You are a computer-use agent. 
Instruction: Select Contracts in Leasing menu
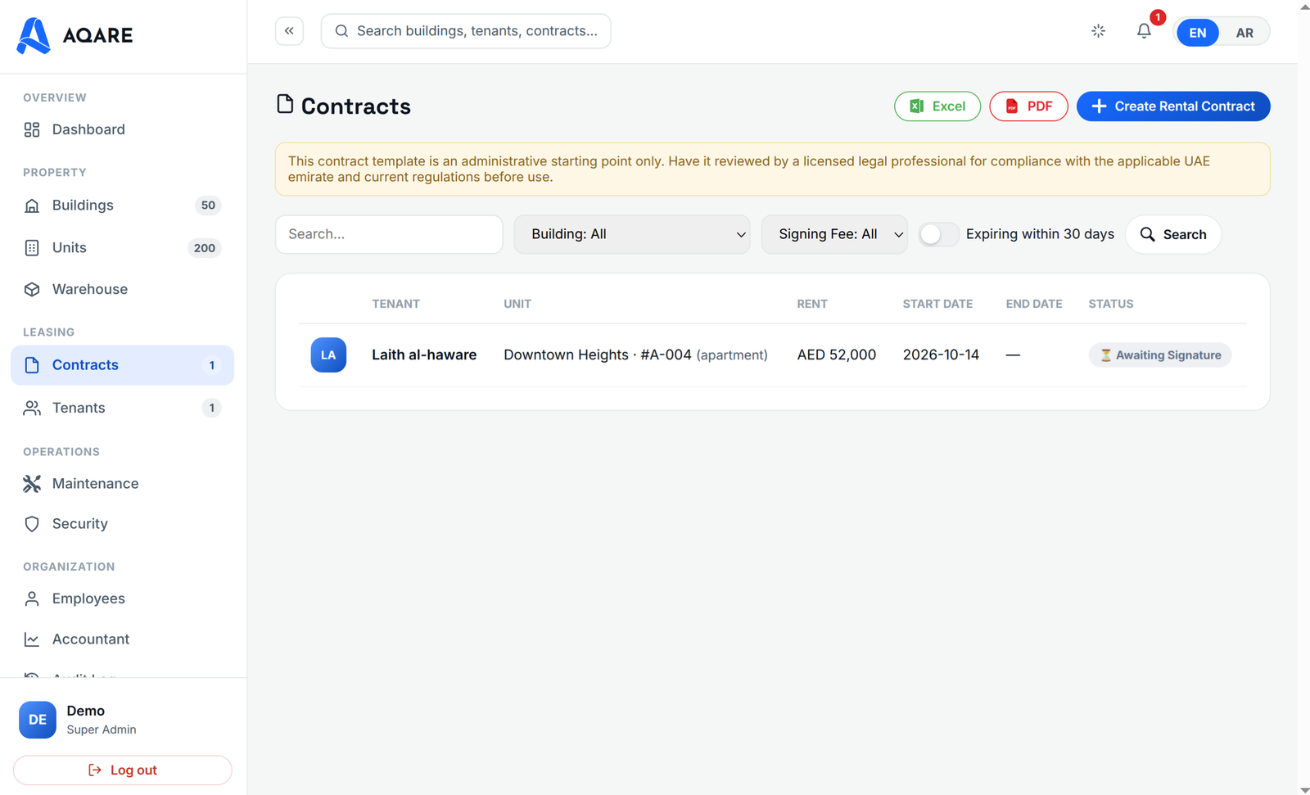click(122, 365)
